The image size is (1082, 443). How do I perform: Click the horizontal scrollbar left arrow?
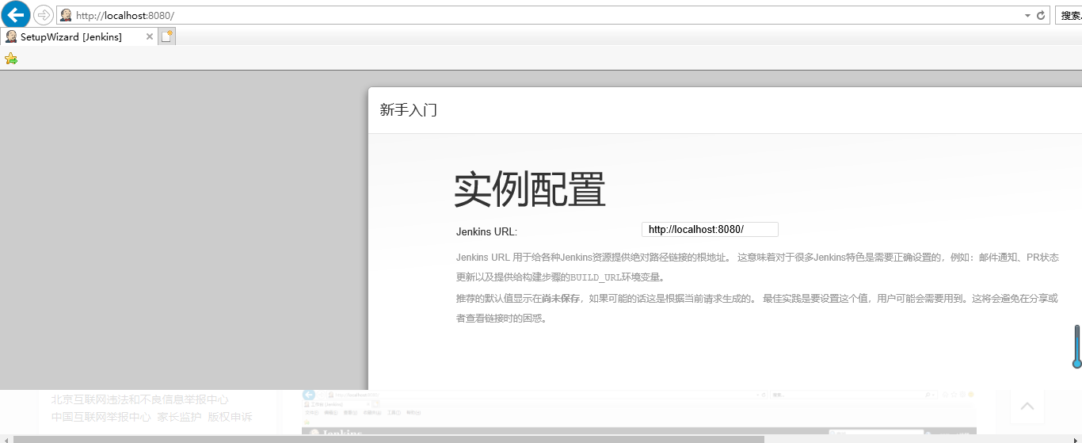click(6, 439)
